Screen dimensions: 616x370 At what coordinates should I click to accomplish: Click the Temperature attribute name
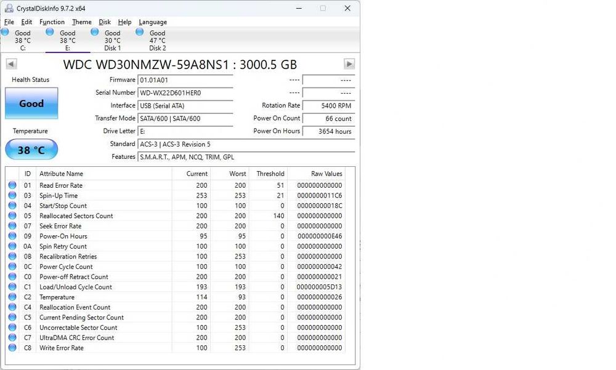[x=57, y=297]
